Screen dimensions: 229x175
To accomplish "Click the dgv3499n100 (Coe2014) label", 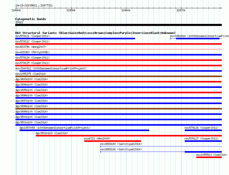I will point(32,112).
